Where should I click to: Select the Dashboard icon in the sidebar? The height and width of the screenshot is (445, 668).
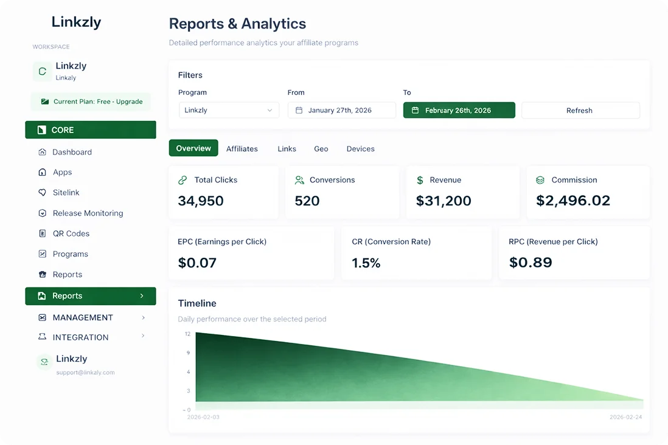point(43,152)
